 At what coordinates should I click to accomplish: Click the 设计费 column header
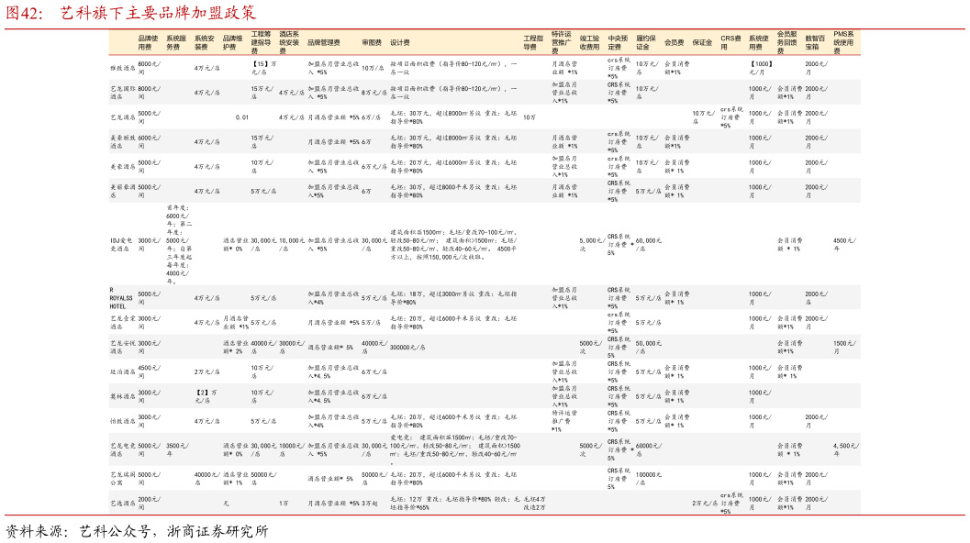(x=400, y=42)
